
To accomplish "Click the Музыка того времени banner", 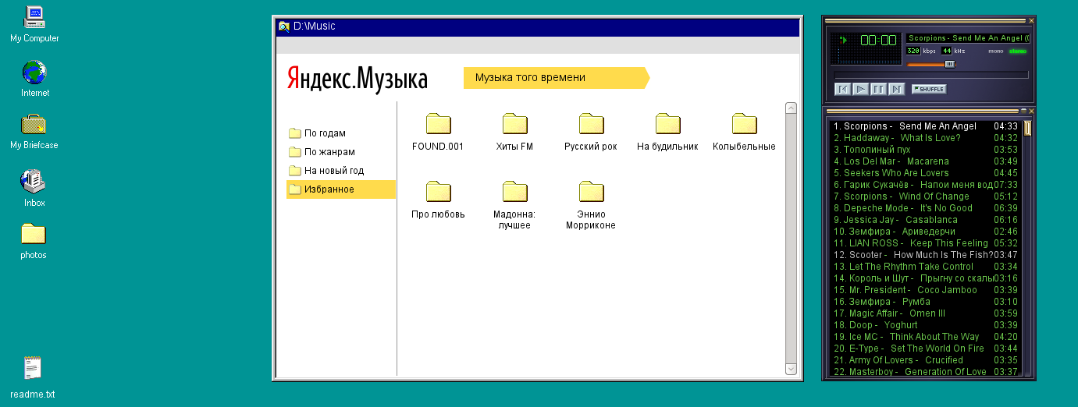I will [556, 78].
